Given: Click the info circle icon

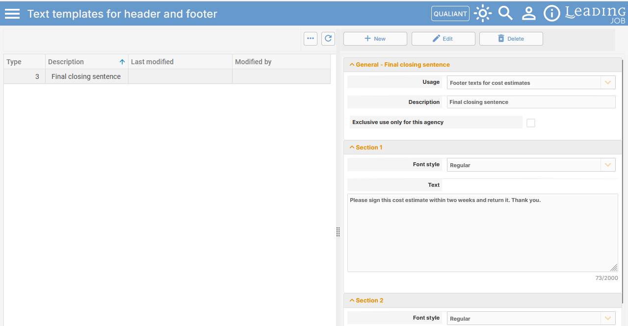Looking at the screenshot, I should pos(552,14).
